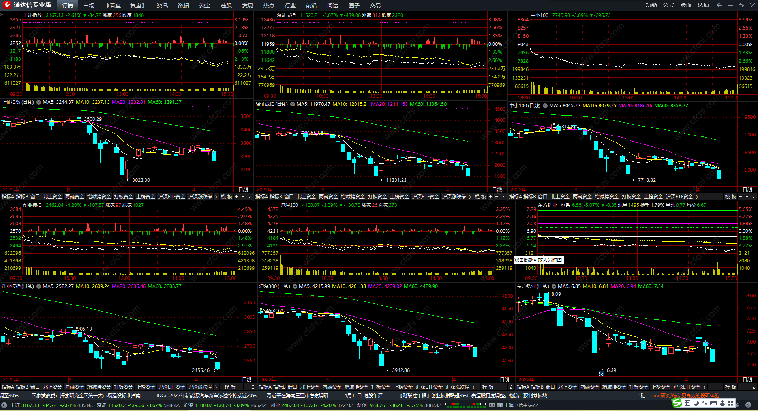Toggle MA settings circle icon on 沪深300(日线)

coord(295,286)
